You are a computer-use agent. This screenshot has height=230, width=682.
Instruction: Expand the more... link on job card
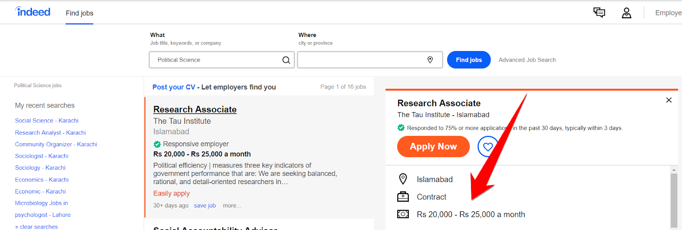point(232,205)
